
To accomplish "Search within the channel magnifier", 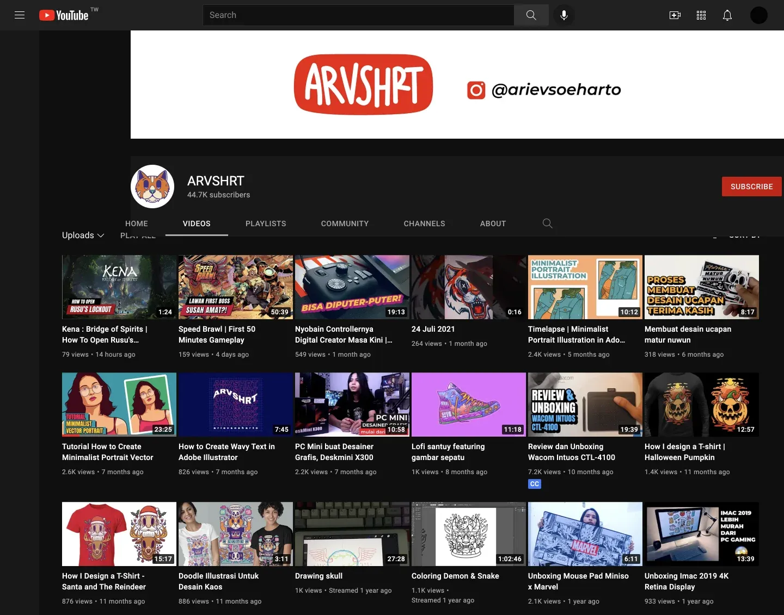I will click(548, 223).
